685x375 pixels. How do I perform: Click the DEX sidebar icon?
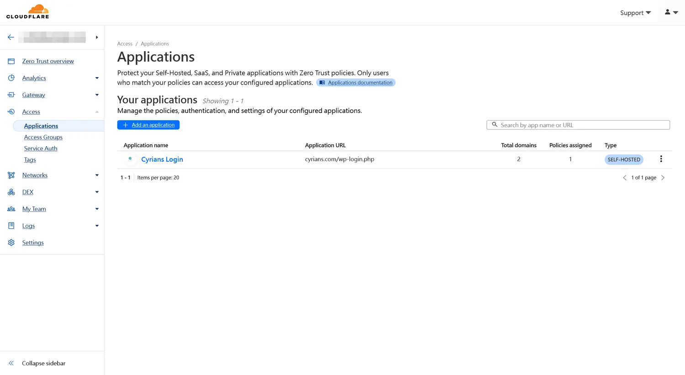coord(11,192)
